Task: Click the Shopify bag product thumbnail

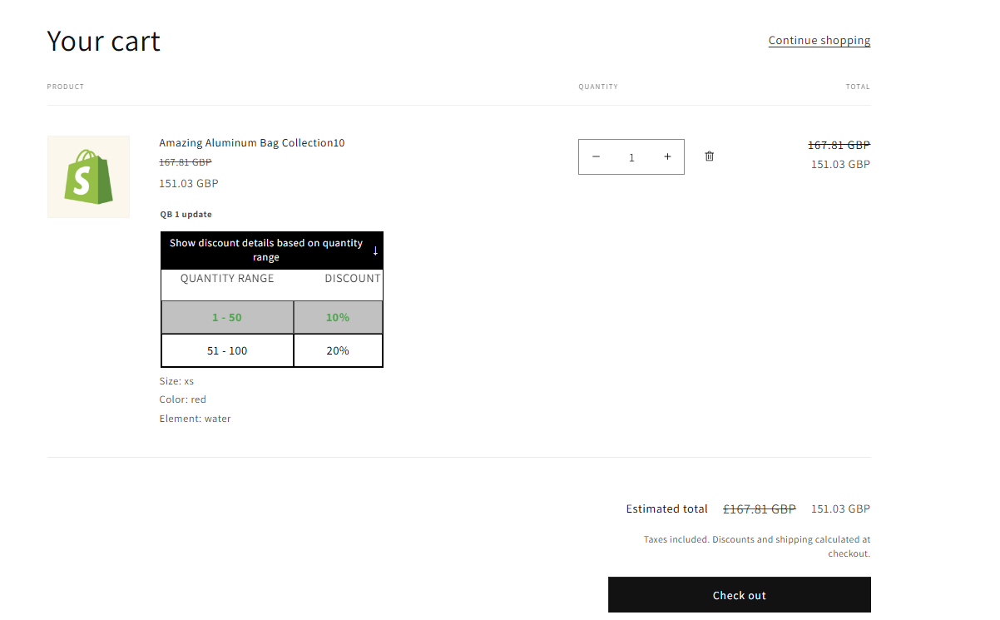Action: pyautogui.click(x=88, y=177)
